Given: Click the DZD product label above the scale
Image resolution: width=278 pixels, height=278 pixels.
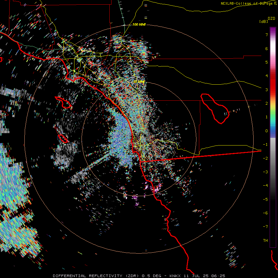Looking at the screenshot, I should pos(272,19).
